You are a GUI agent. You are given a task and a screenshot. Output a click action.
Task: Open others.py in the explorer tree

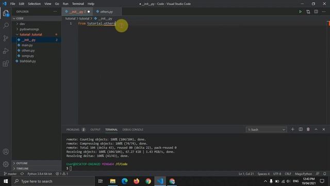[37, 51]
